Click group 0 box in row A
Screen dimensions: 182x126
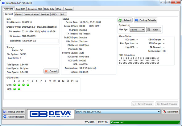tap(122, 60)
